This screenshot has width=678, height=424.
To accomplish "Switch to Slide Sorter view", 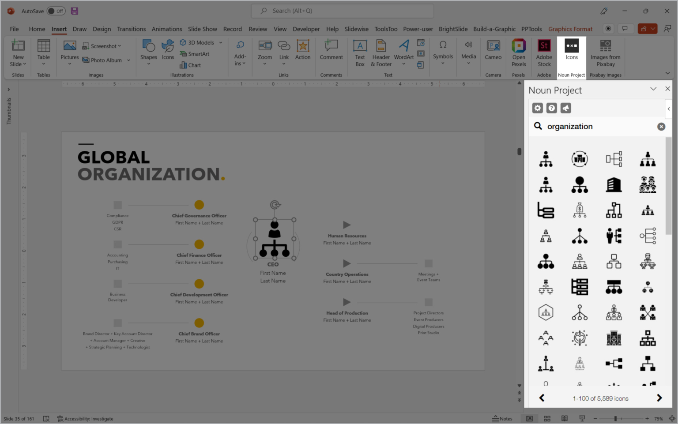I will tap(547, 418).
